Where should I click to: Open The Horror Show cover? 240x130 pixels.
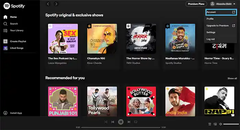click(x=141, y=38)
